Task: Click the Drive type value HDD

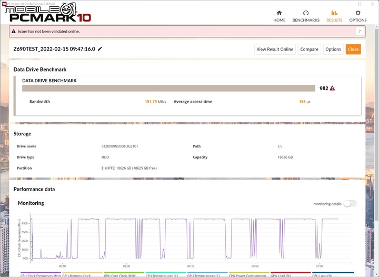Action: coord(105,157)
